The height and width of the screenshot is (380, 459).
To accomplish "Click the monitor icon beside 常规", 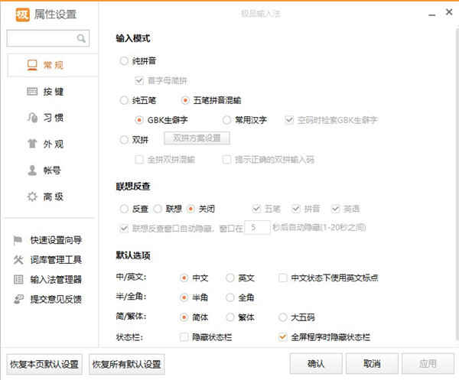I will coord(32,65).
